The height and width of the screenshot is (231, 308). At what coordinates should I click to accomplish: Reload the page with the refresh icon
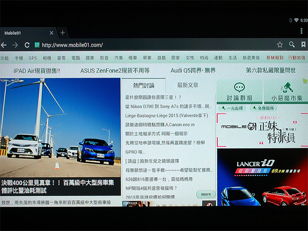point(27,45)
